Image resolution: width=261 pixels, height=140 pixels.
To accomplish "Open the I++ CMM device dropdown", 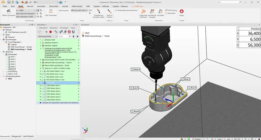I will tap(35, 10).
